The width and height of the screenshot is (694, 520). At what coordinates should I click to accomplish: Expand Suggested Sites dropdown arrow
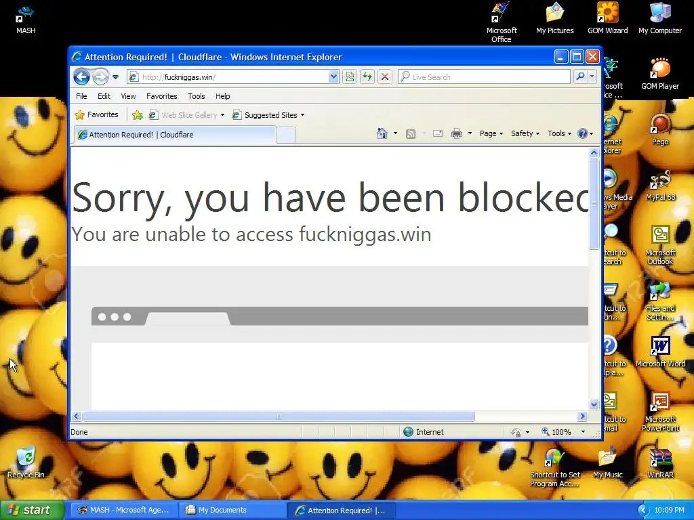pyautogui.click(x=303, y=115)
